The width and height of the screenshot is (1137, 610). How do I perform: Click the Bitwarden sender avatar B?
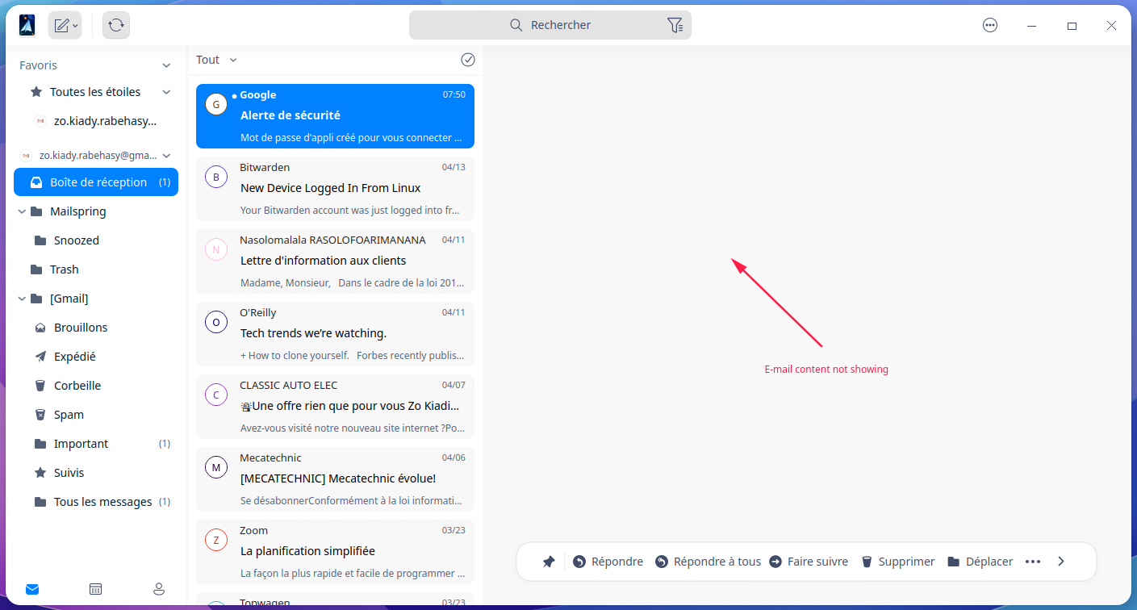pos(215,177)
